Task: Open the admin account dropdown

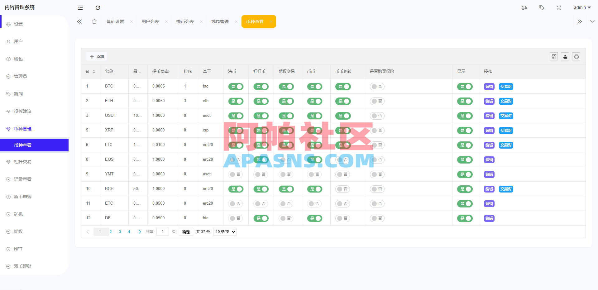Action: (581, 7)
